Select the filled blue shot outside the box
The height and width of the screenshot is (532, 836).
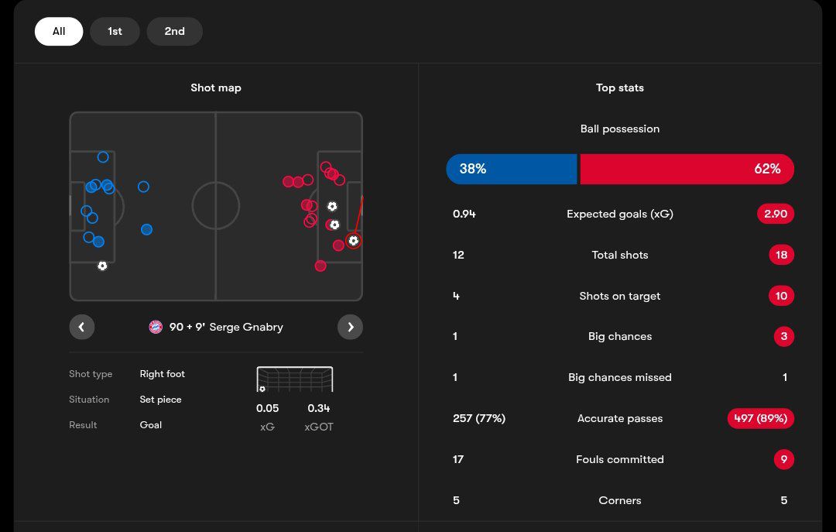pos(146,229)
